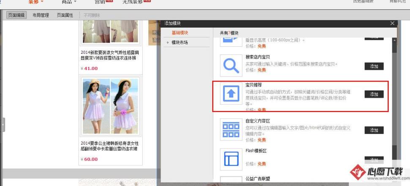Click the beige romper product image
Viewport: 410px width, 186px height.
click(x=110, y=32)
